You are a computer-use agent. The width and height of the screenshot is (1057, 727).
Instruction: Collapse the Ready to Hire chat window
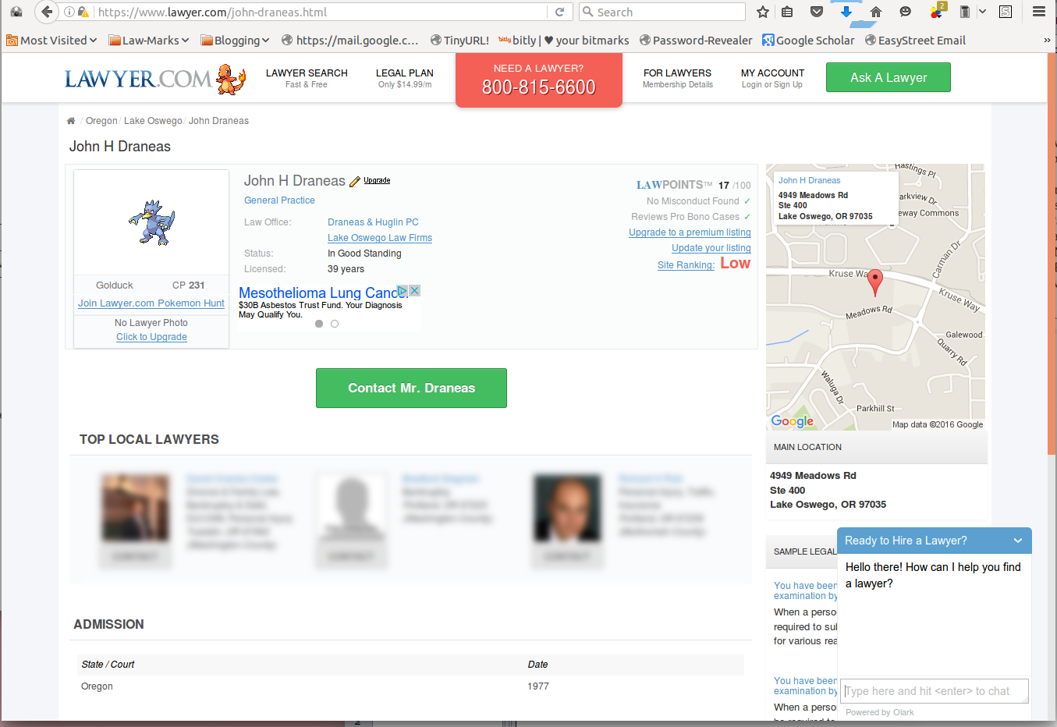click(x=1018, y=541)
